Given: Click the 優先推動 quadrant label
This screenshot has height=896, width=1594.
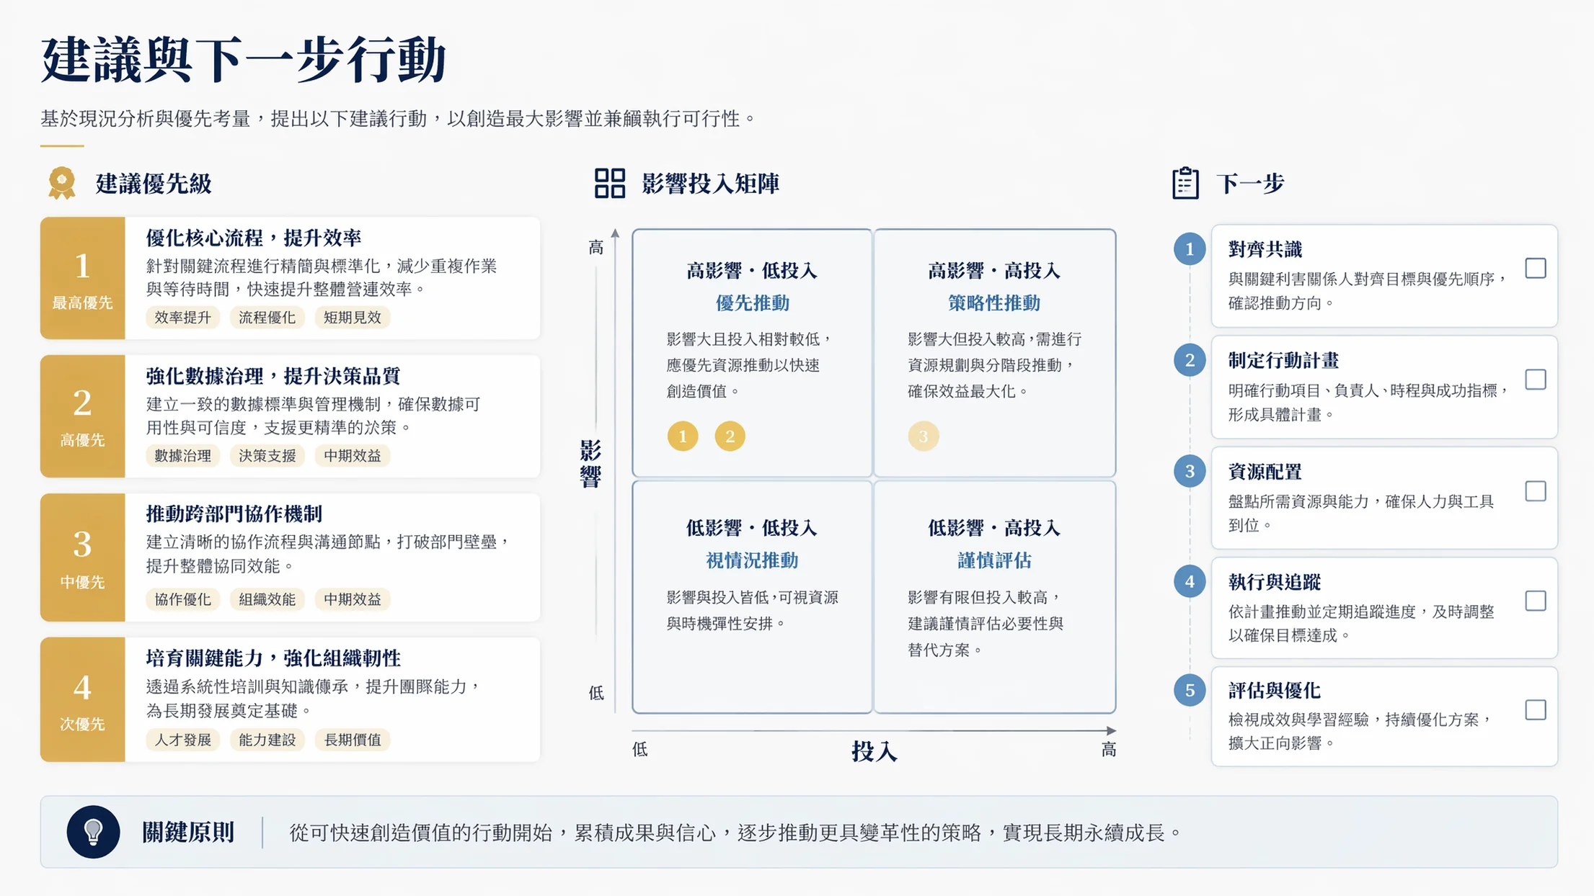Looking at the screenshot, I should (x=752, y=303).
